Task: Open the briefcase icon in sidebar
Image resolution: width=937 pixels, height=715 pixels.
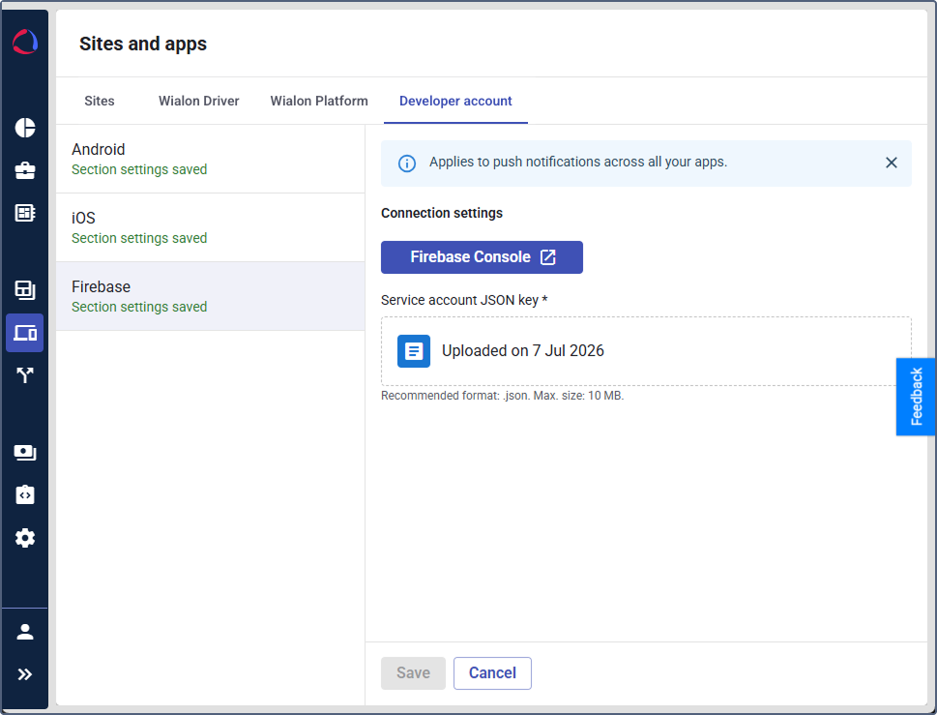Action: [25, 170]
